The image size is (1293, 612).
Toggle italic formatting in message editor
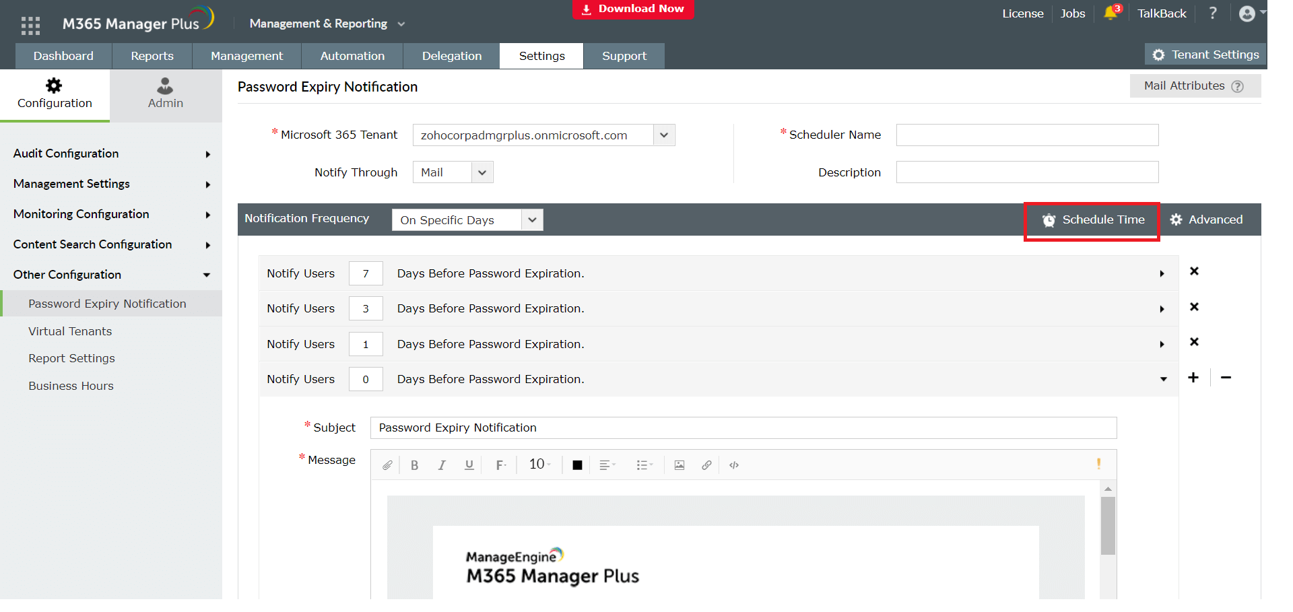click(442, 465)
